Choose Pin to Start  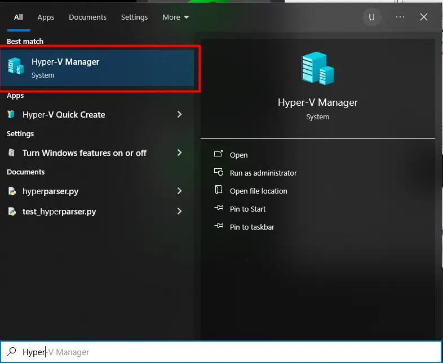point(248,209)
